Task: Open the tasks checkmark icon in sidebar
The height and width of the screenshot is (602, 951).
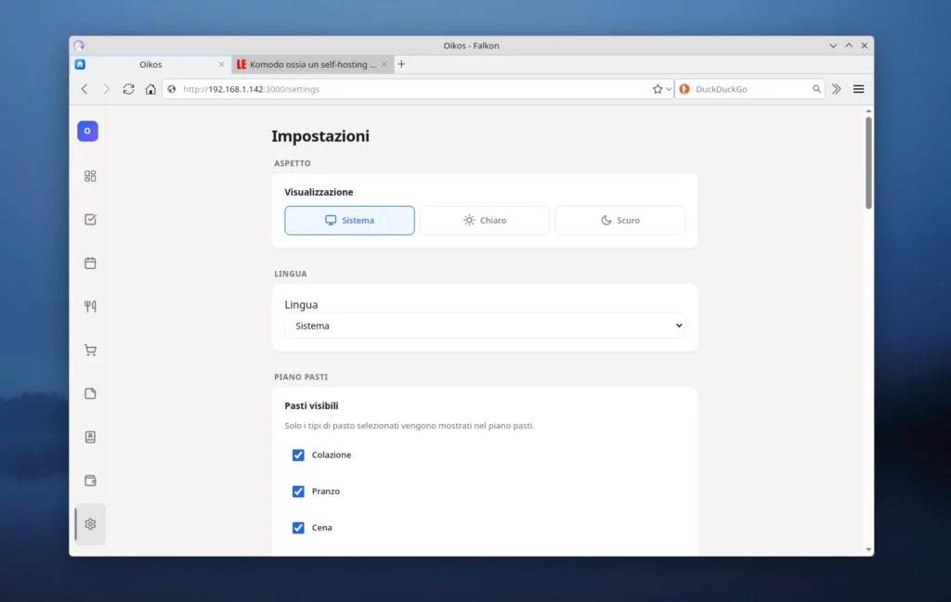Action: (x=90, y=220)
